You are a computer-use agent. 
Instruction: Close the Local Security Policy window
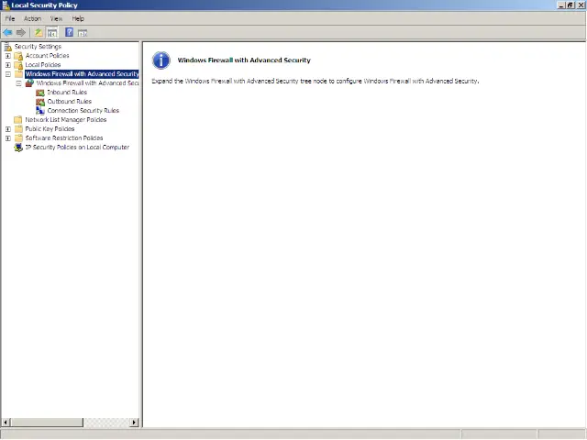click(581, 5)
